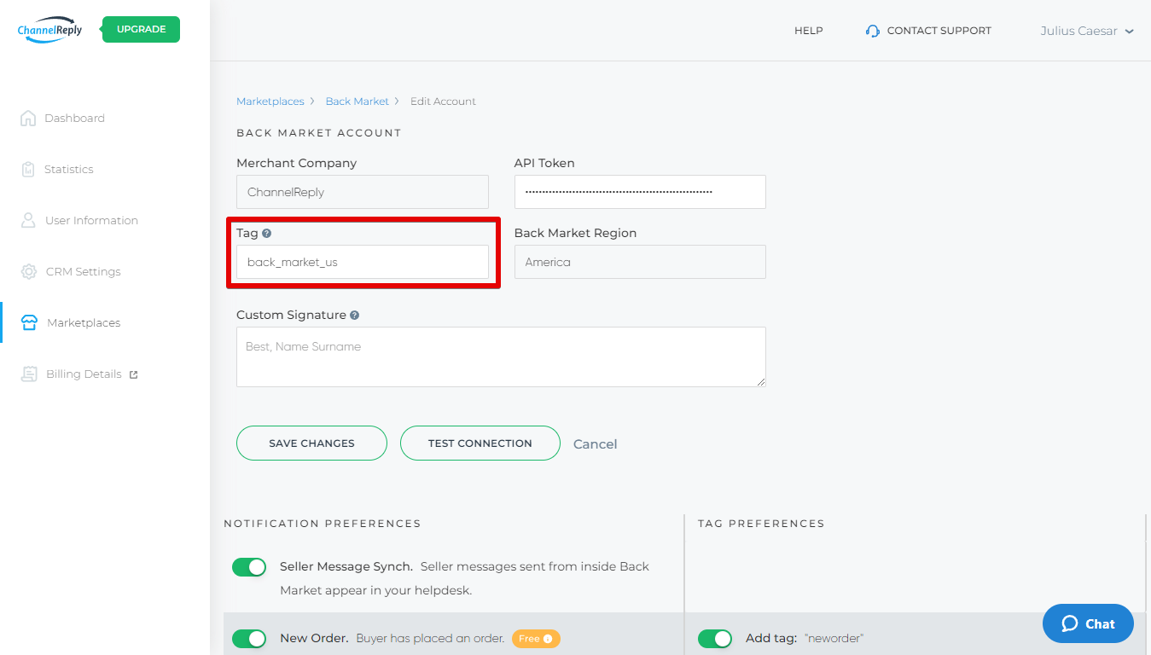
Task: Toggle the Add tag "neworder" switch
Action: click(715, 638)
